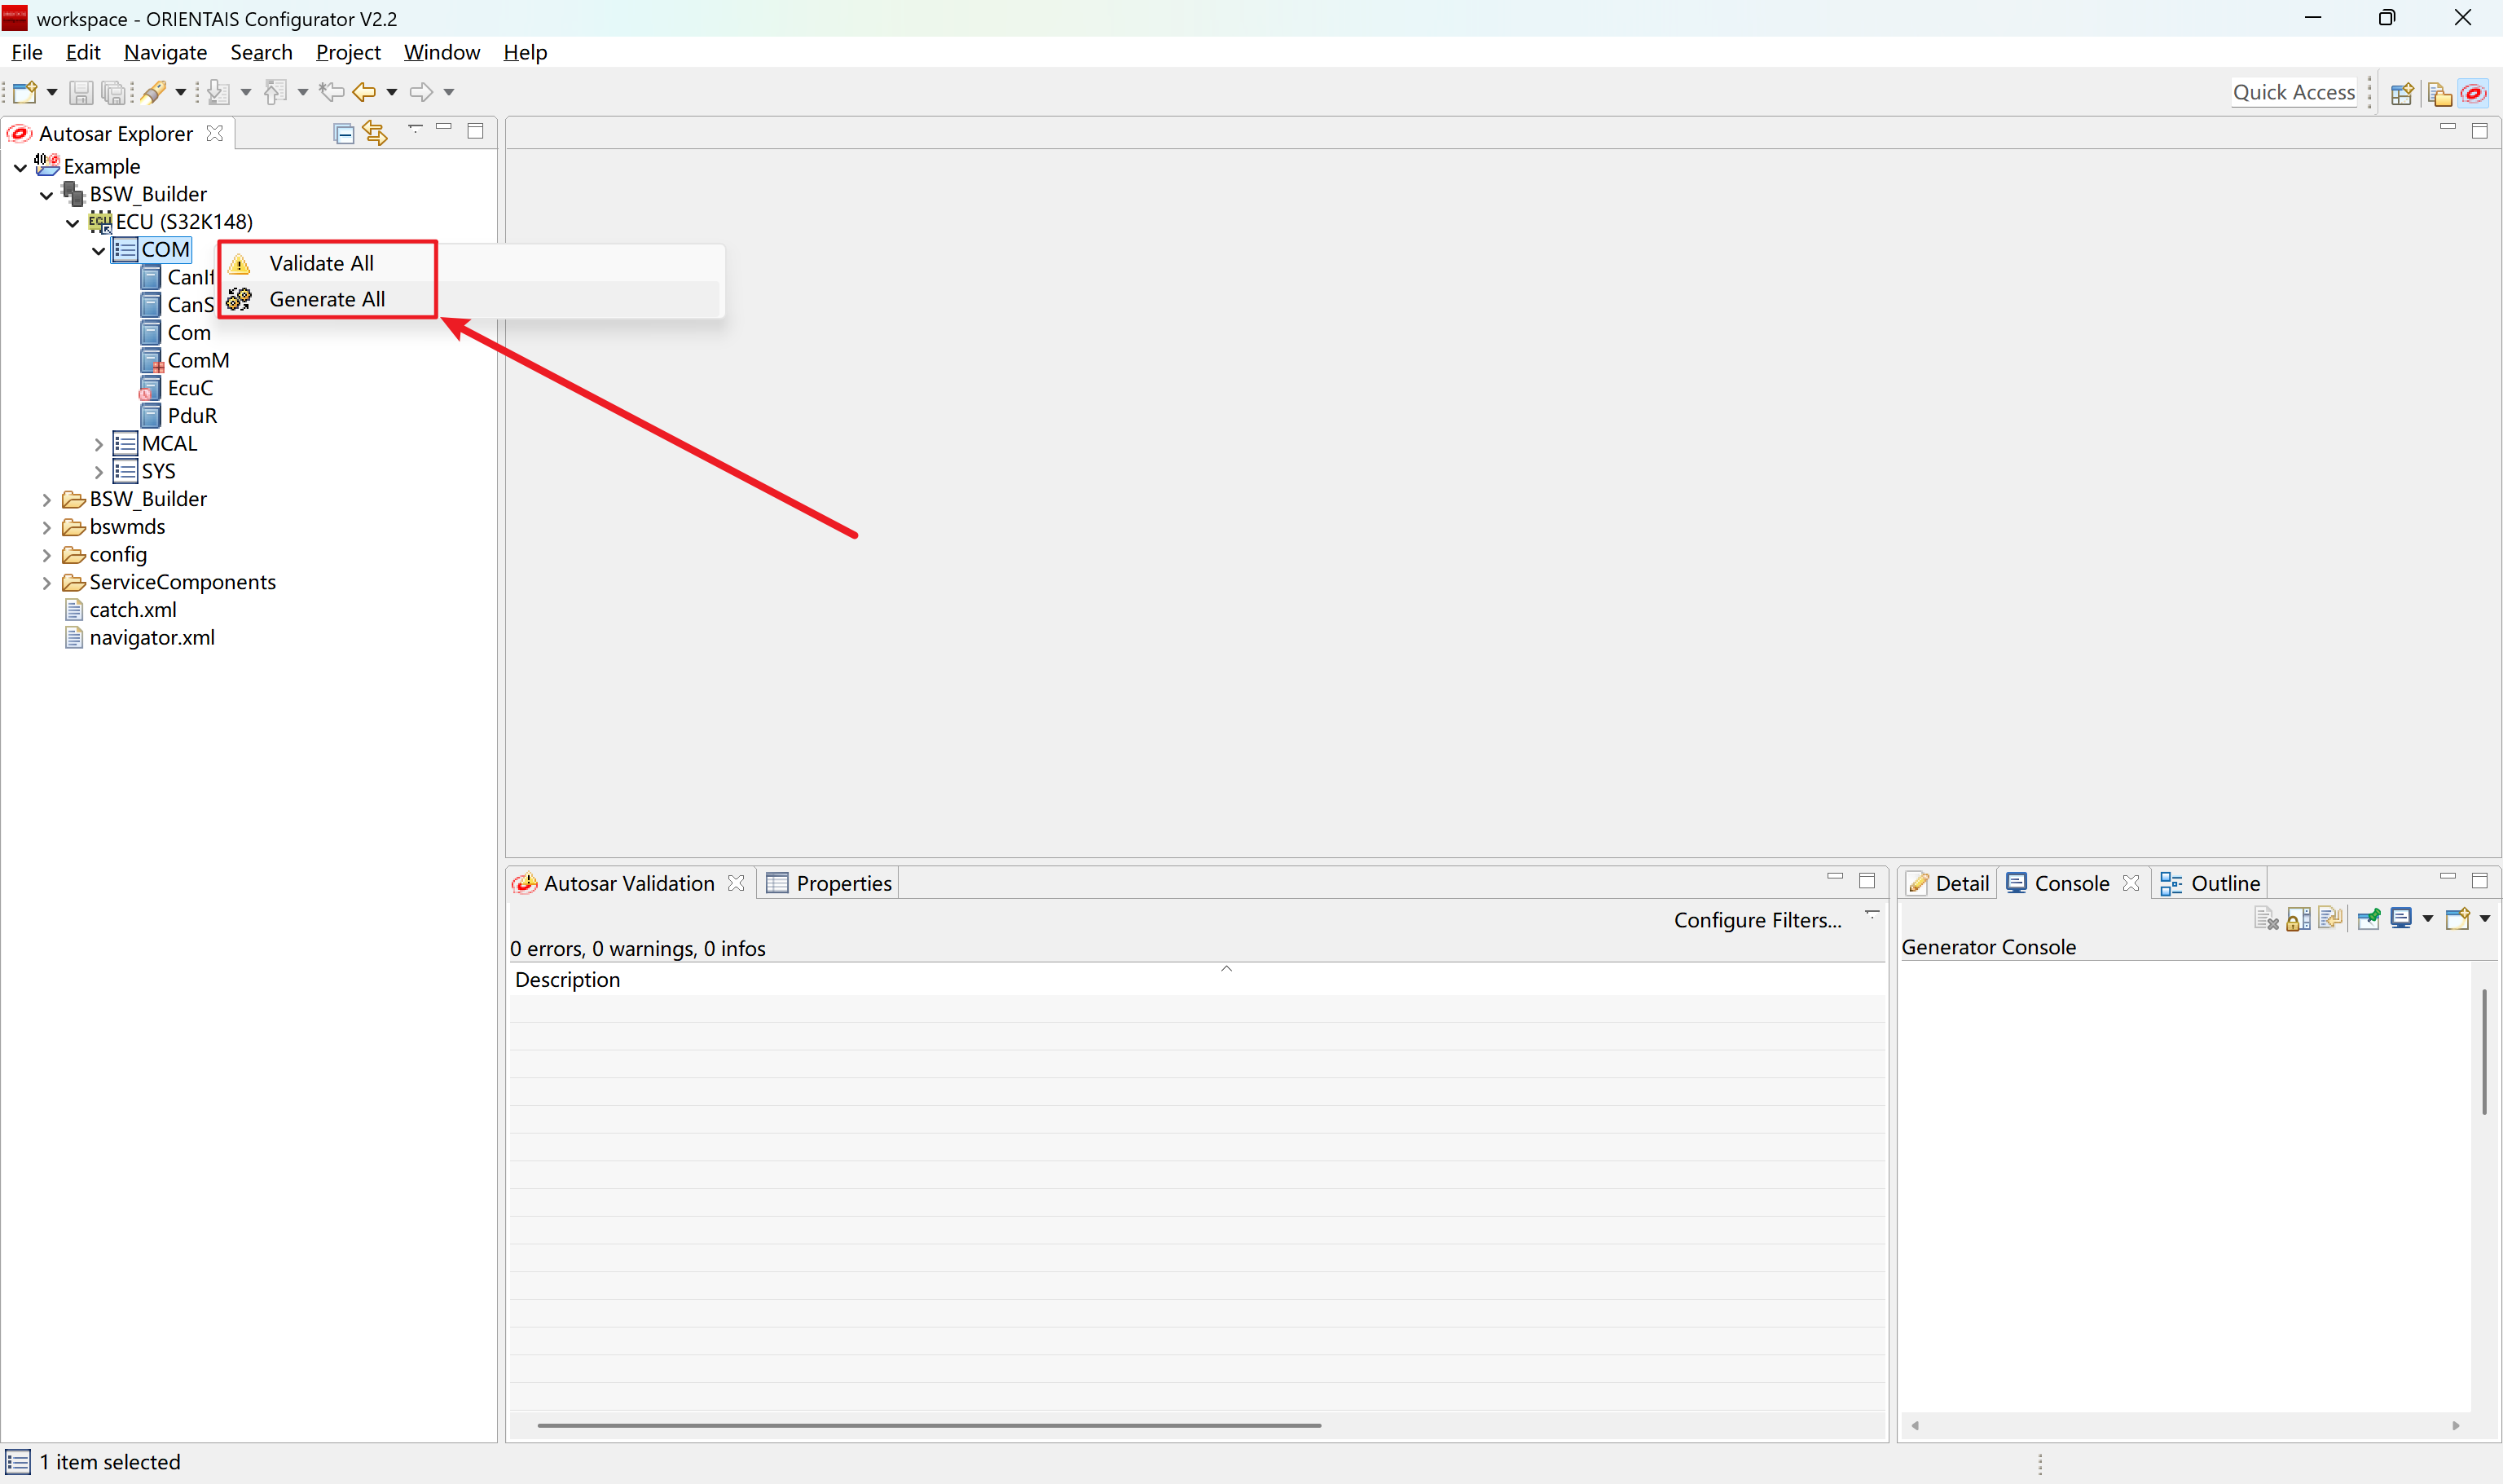Toggle the Pin Console icon
Image resolution: width=2503 pixels, height=1484 pixels.
2368,918
